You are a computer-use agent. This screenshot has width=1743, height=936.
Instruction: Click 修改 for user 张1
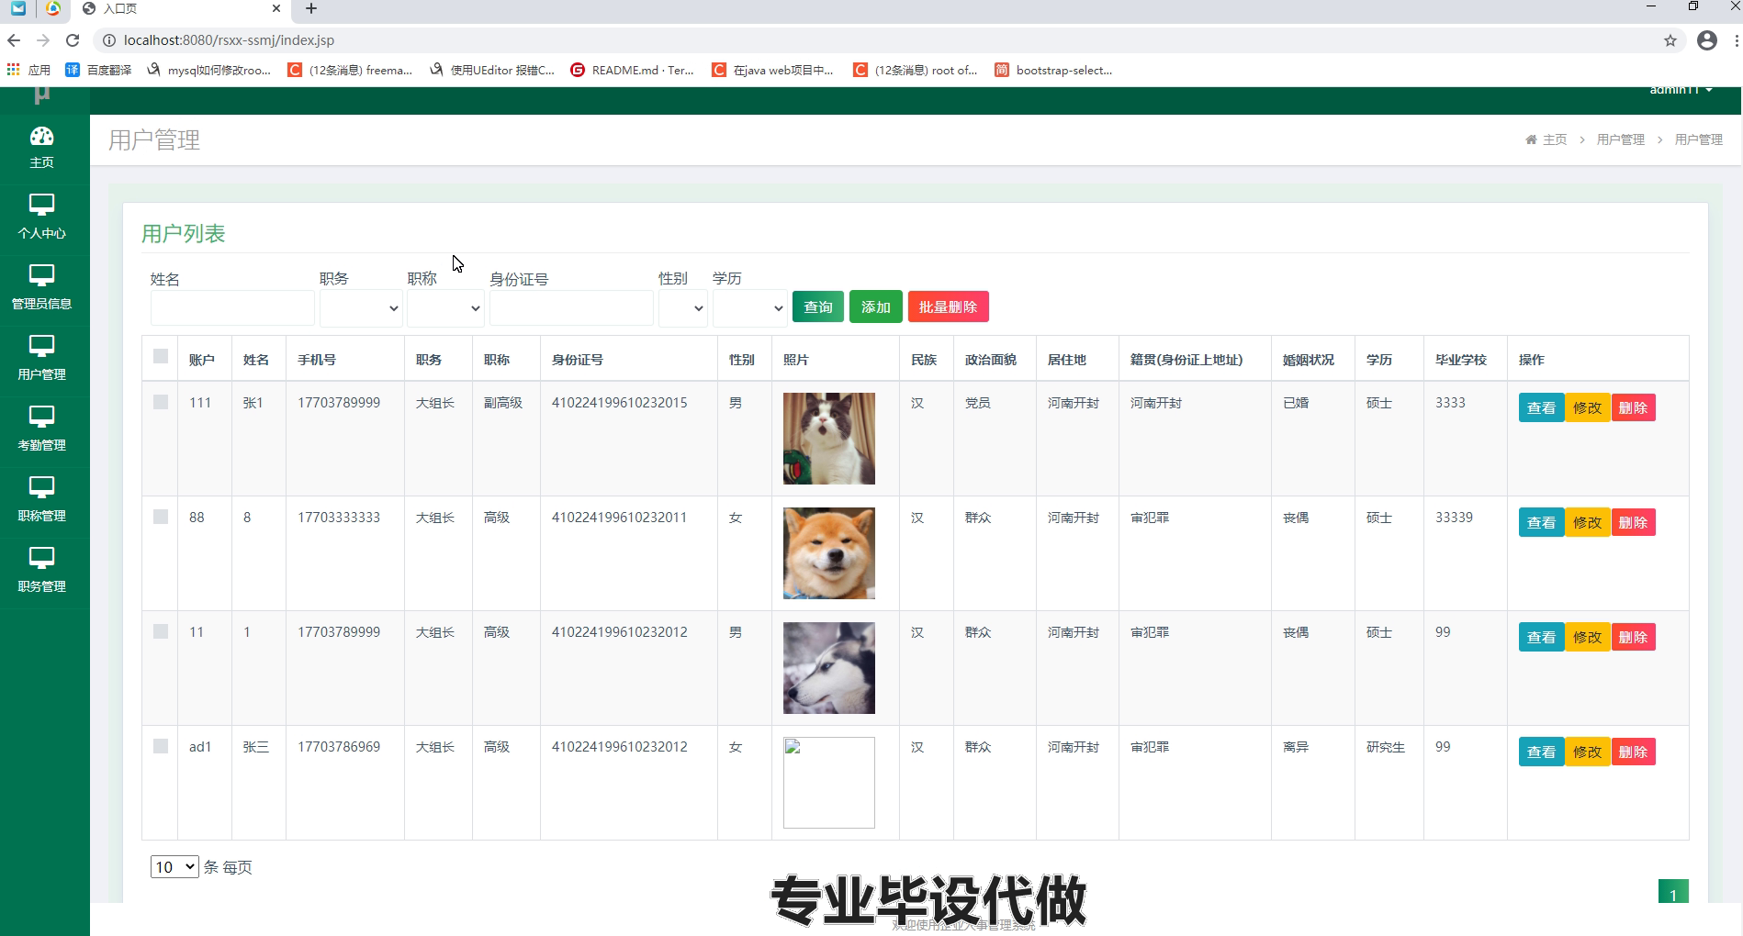click(1588, 407)
